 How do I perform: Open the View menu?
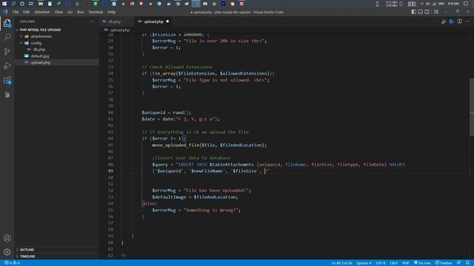point(59,12)
